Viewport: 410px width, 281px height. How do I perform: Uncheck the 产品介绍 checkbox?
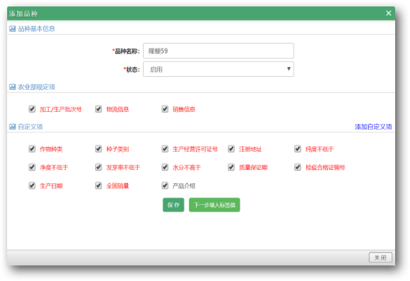(x=165, y=185)
